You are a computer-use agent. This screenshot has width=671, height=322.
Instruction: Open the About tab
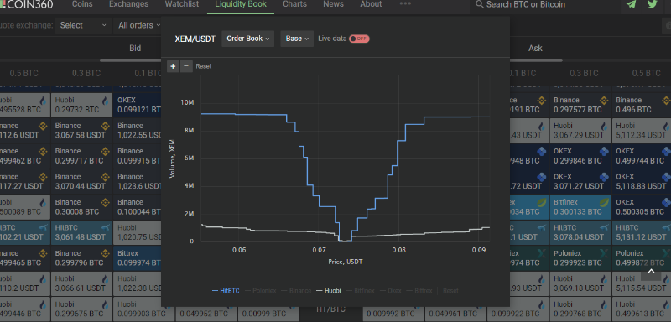[371, 4]
